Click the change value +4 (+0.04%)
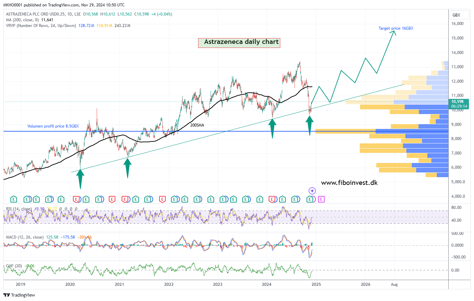 click(x=162, y=14)
